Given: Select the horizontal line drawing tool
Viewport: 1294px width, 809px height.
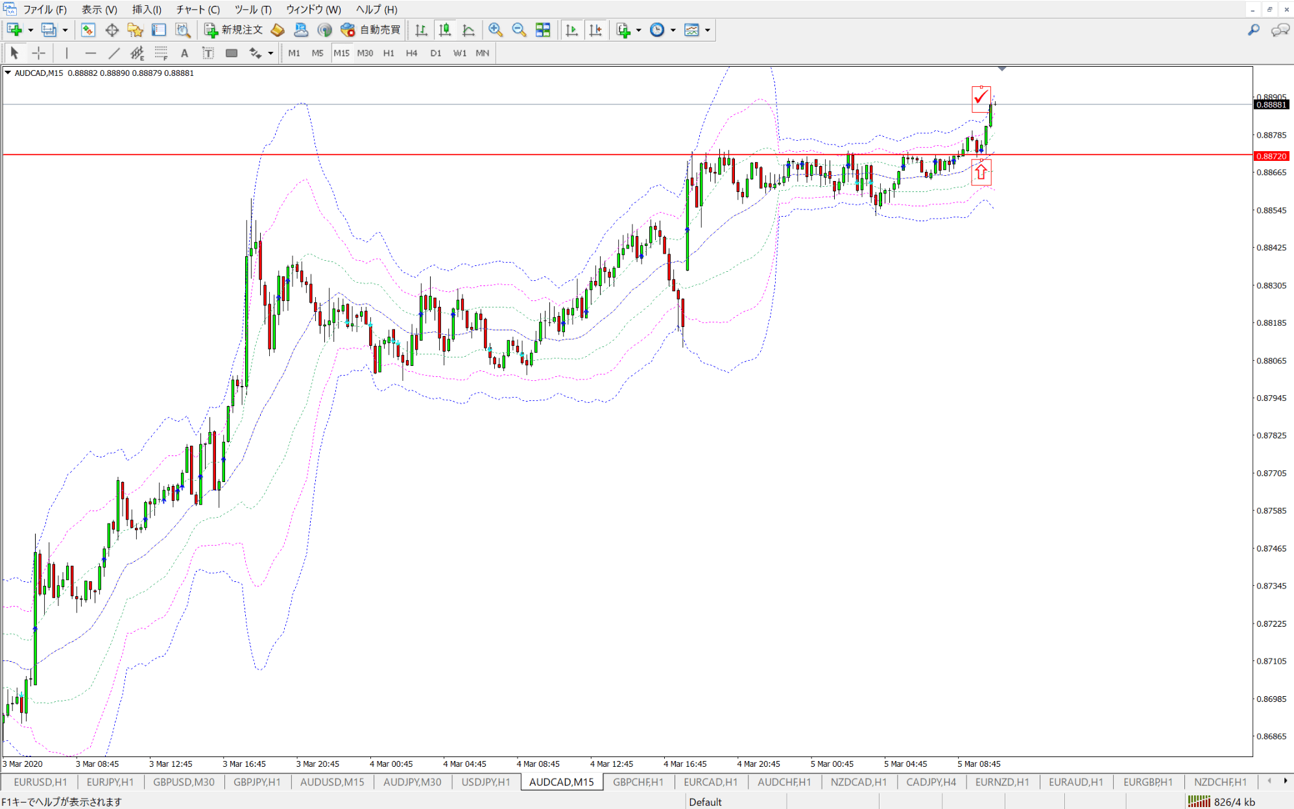Looking at the screenshot, I should 90,53.
